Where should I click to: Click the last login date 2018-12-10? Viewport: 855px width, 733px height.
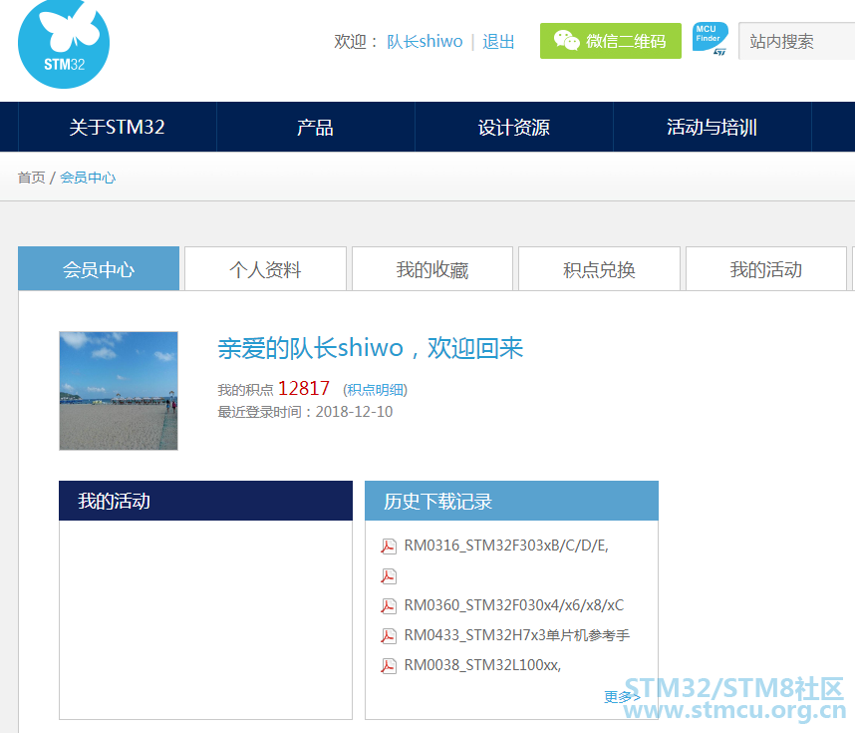[354, 412]
